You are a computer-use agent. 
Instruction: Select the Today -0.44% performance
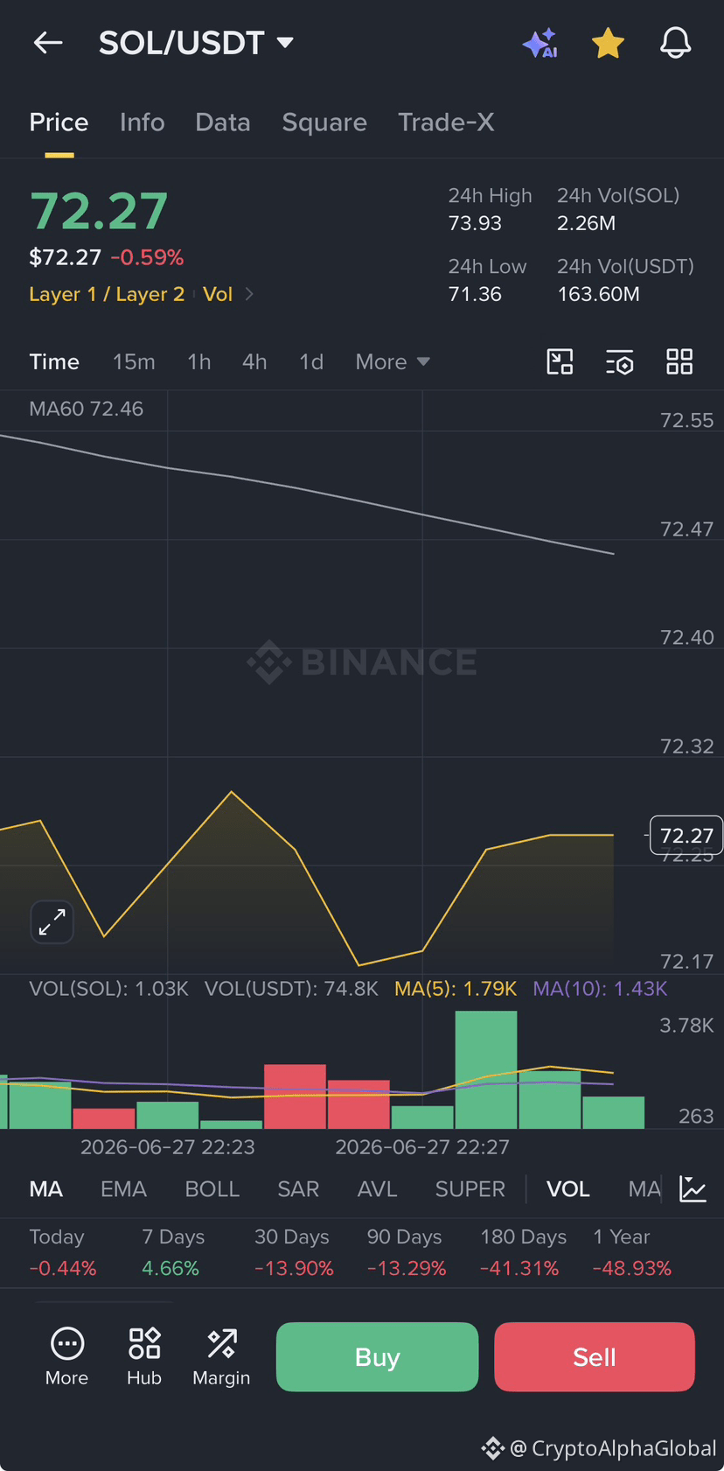click(x=63, y=1252)
